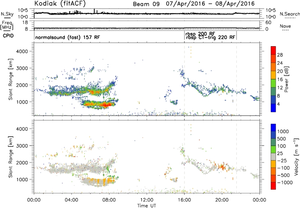The width and height of the screenshot is (300, 208).
Task: Click the 28 tick on Power colorbar
Action: pos(280,55)
